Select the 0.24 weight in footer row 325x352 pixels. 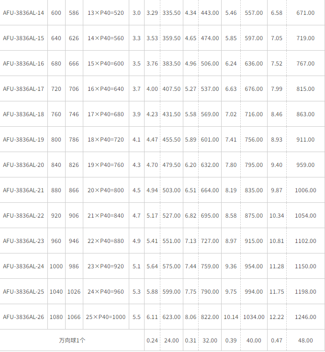point(152,341)
